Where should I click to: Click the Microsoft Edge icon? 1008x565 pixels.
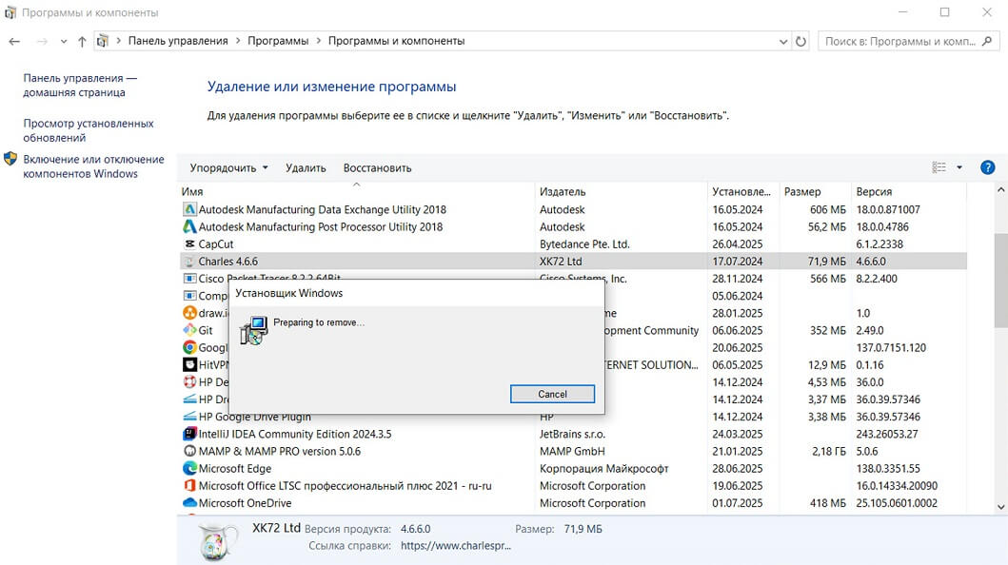click(189, 469)
